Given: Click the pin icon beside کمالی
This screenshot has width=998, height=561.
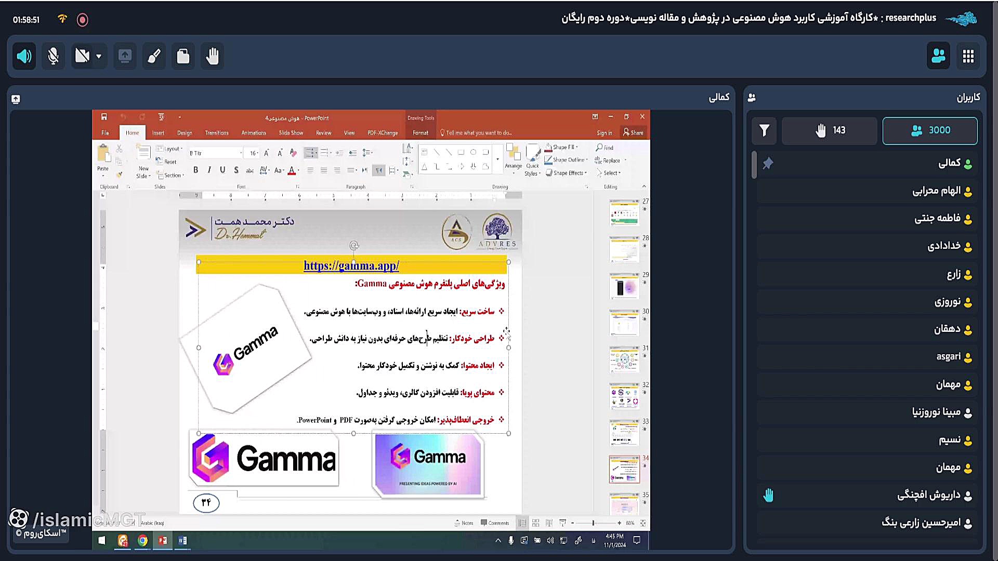Looking at the screenshot, I should pyautogui.click(x=768, y=164).
